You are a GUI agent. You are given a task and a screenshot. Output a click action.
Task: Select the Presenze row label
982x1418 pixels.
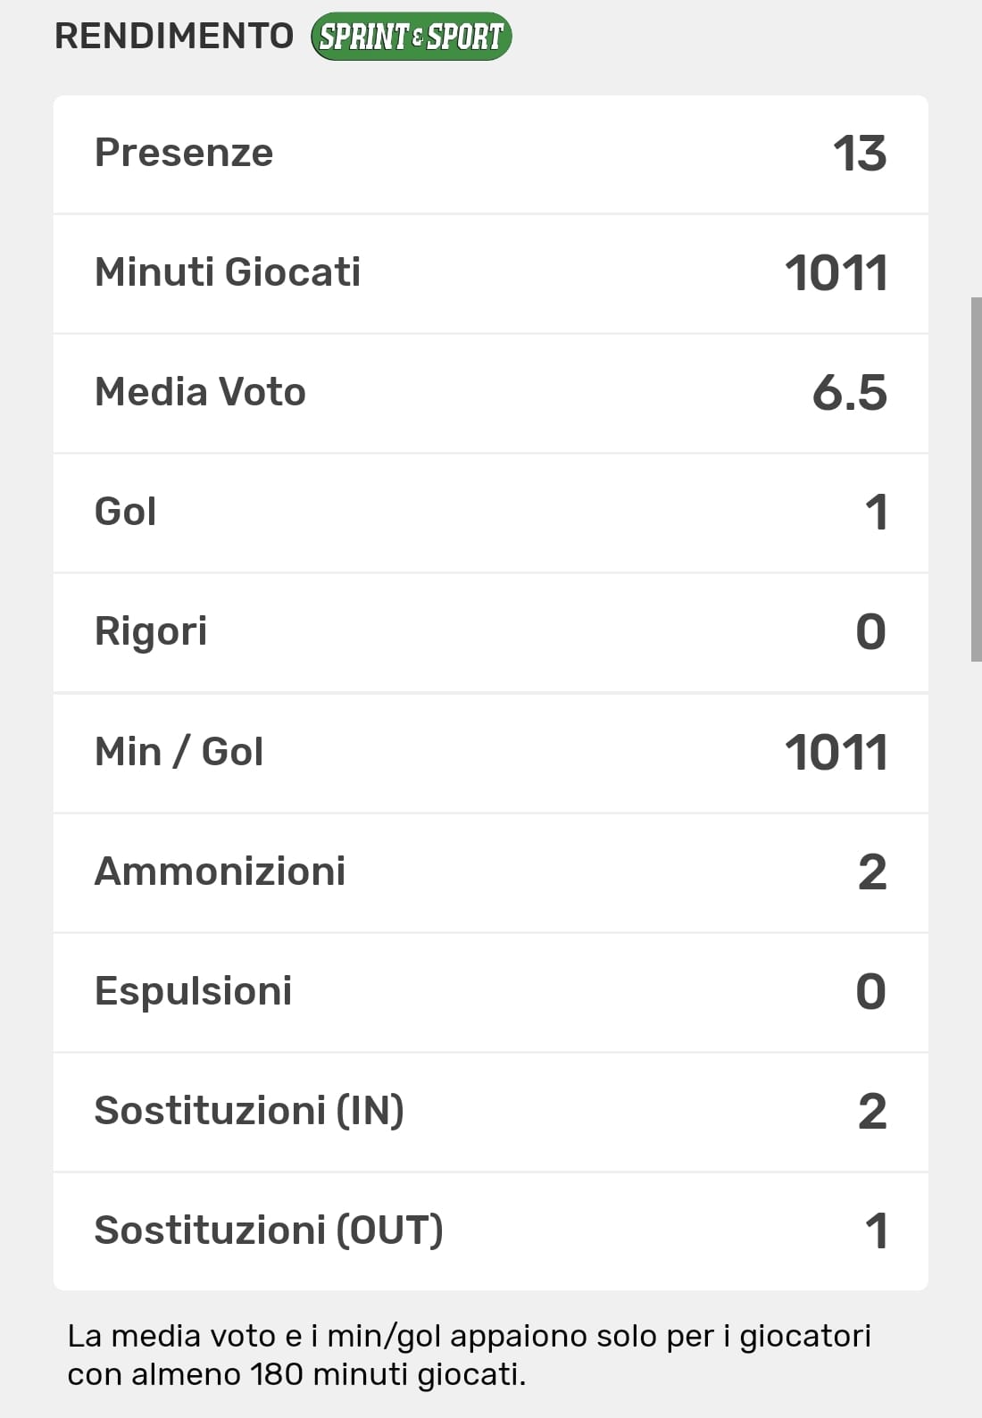pyautogui.click(x=184, y=153)
